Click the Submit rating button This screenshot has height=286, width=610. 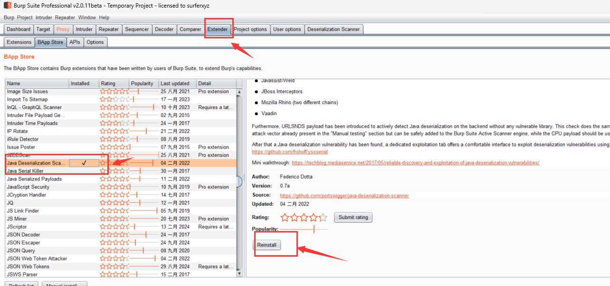pos(353,217)
